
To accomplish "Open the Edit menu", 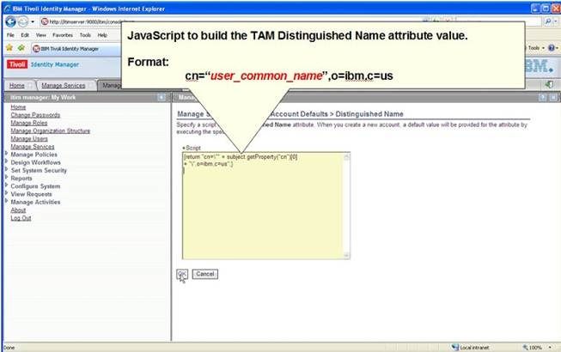I will point(25,35).
